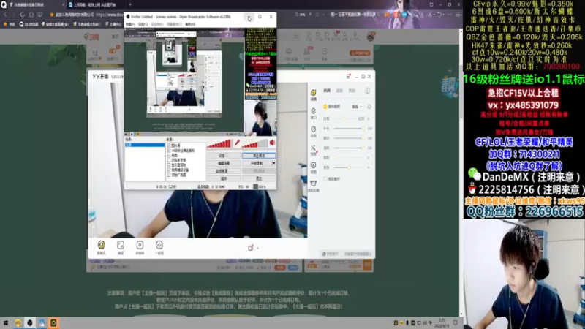585x329 pixels.
Task: Open the black circular OBS icon on taskbar
Action: tap(30, 323)
